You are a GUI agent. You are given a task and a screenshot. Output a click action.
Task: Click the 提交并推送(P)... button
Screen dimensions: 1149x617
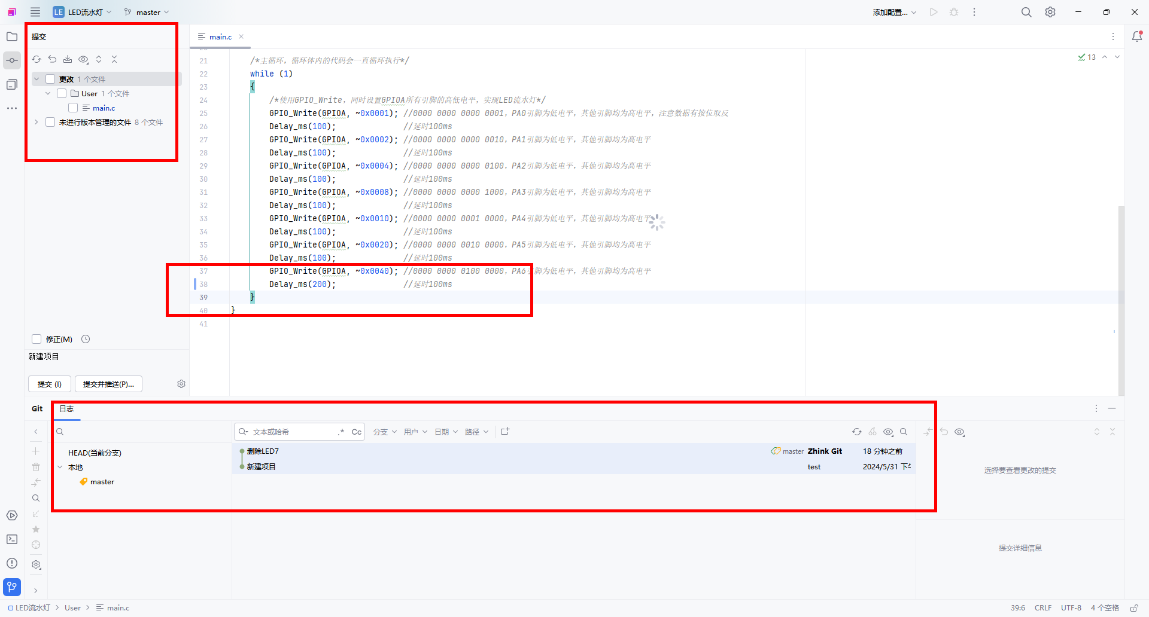tap(108, 384)
